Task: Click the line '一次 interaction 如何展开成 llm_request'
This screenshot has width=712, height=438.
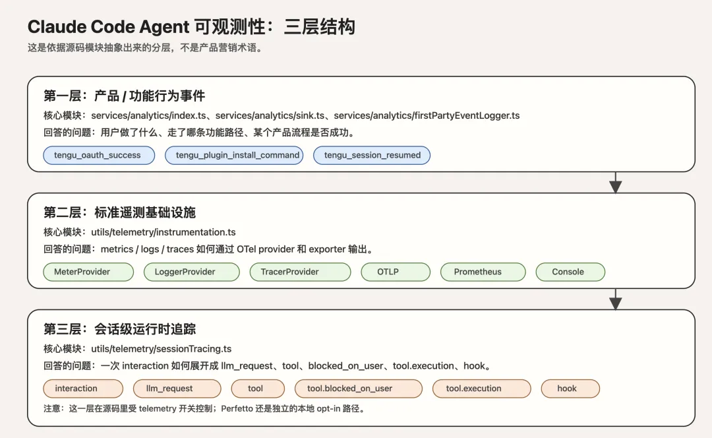Action: [187, 365]
